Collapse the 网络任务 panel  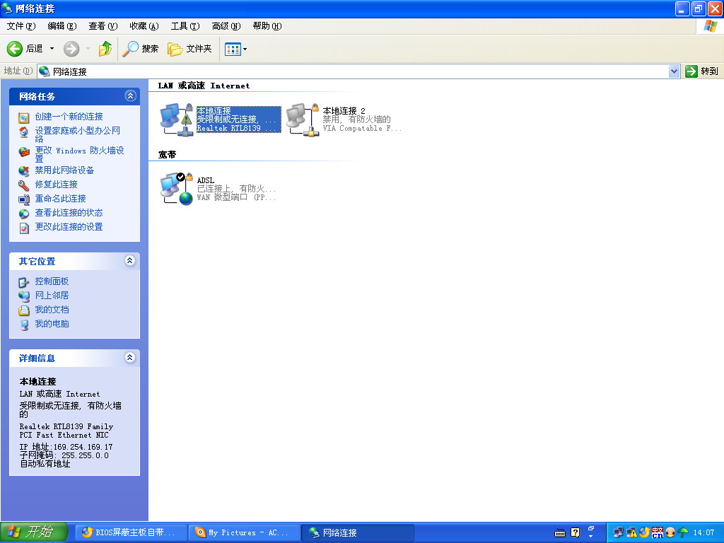129,96
